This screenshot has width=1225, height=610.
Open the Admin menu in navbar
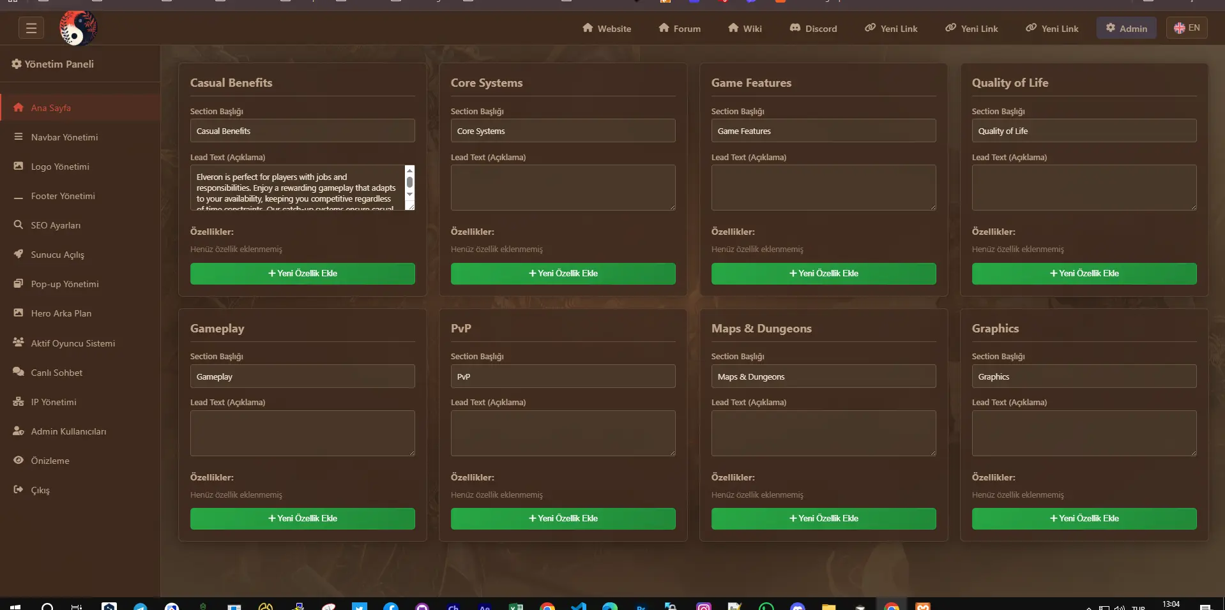click(x=1126, y=28)
